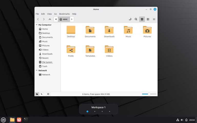Viewport: 197px width, 123px height.
Task: Open the Help menu
Action: point(74,14)
